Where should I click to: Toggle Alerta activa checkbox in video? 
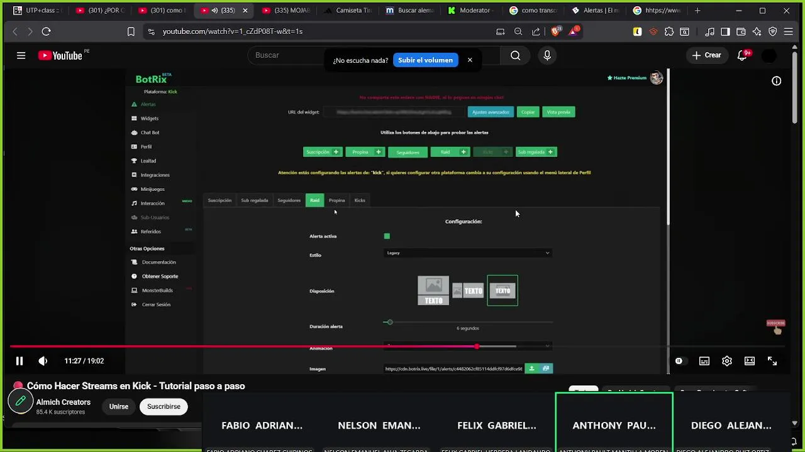pos(387,236)
